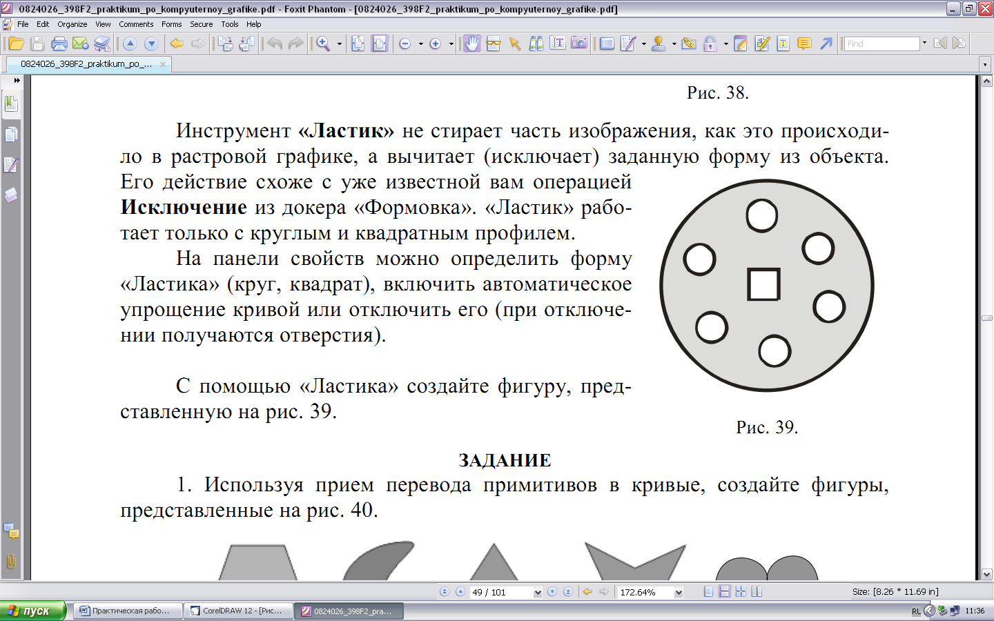Screen dimensions: 994x621
Task: Attach a file with the paperclip icon
Action: pyautogui.click(x=689, y=43)
